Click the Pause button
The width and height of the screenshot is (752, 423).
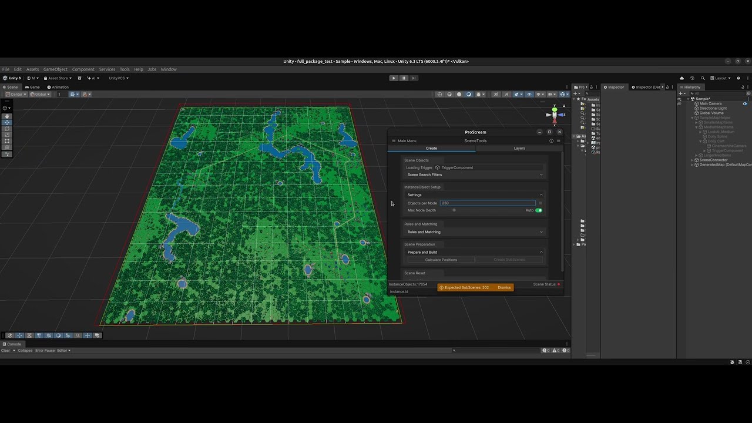(x=404, y=78)
